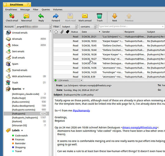The height and width of the screenshot is (156, 165).
Task: Click the attachment paperclip column header
Action: (62, 32)
